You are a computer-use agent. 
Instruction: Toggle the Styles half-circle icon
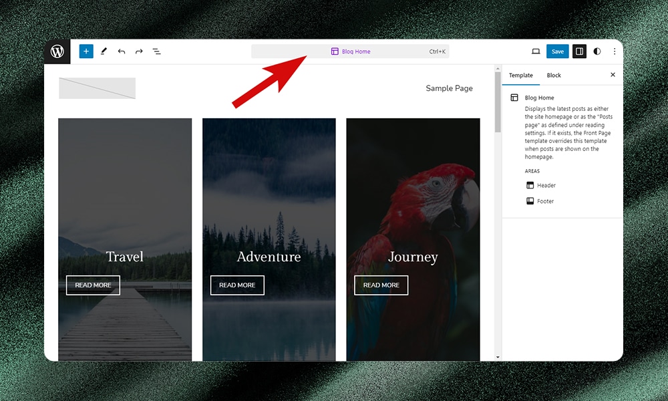point(597,51)
